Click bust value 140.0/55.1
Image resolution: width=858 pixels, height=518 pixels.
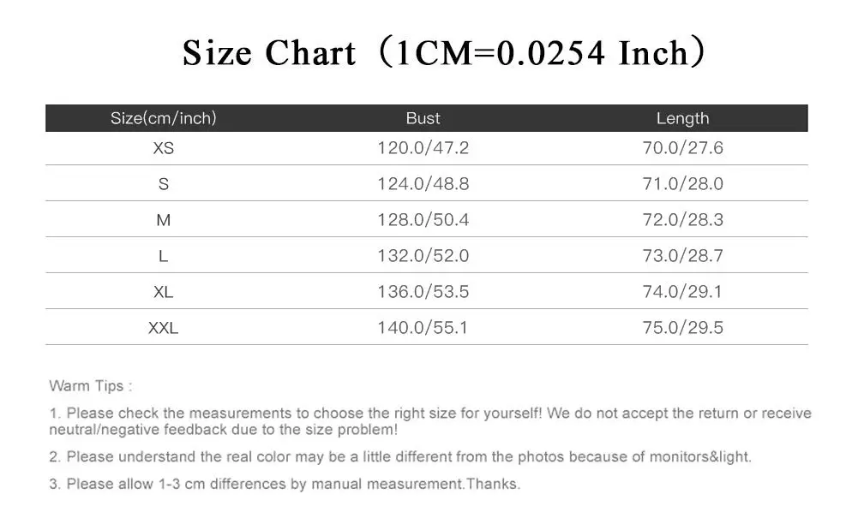[x=423, y=327]
